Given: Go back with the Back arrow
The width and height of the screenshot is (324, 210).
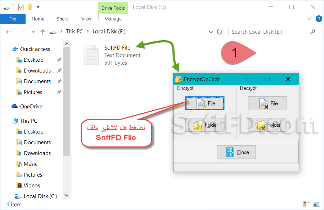Looking at the screenshot, I should pos(9,32).
